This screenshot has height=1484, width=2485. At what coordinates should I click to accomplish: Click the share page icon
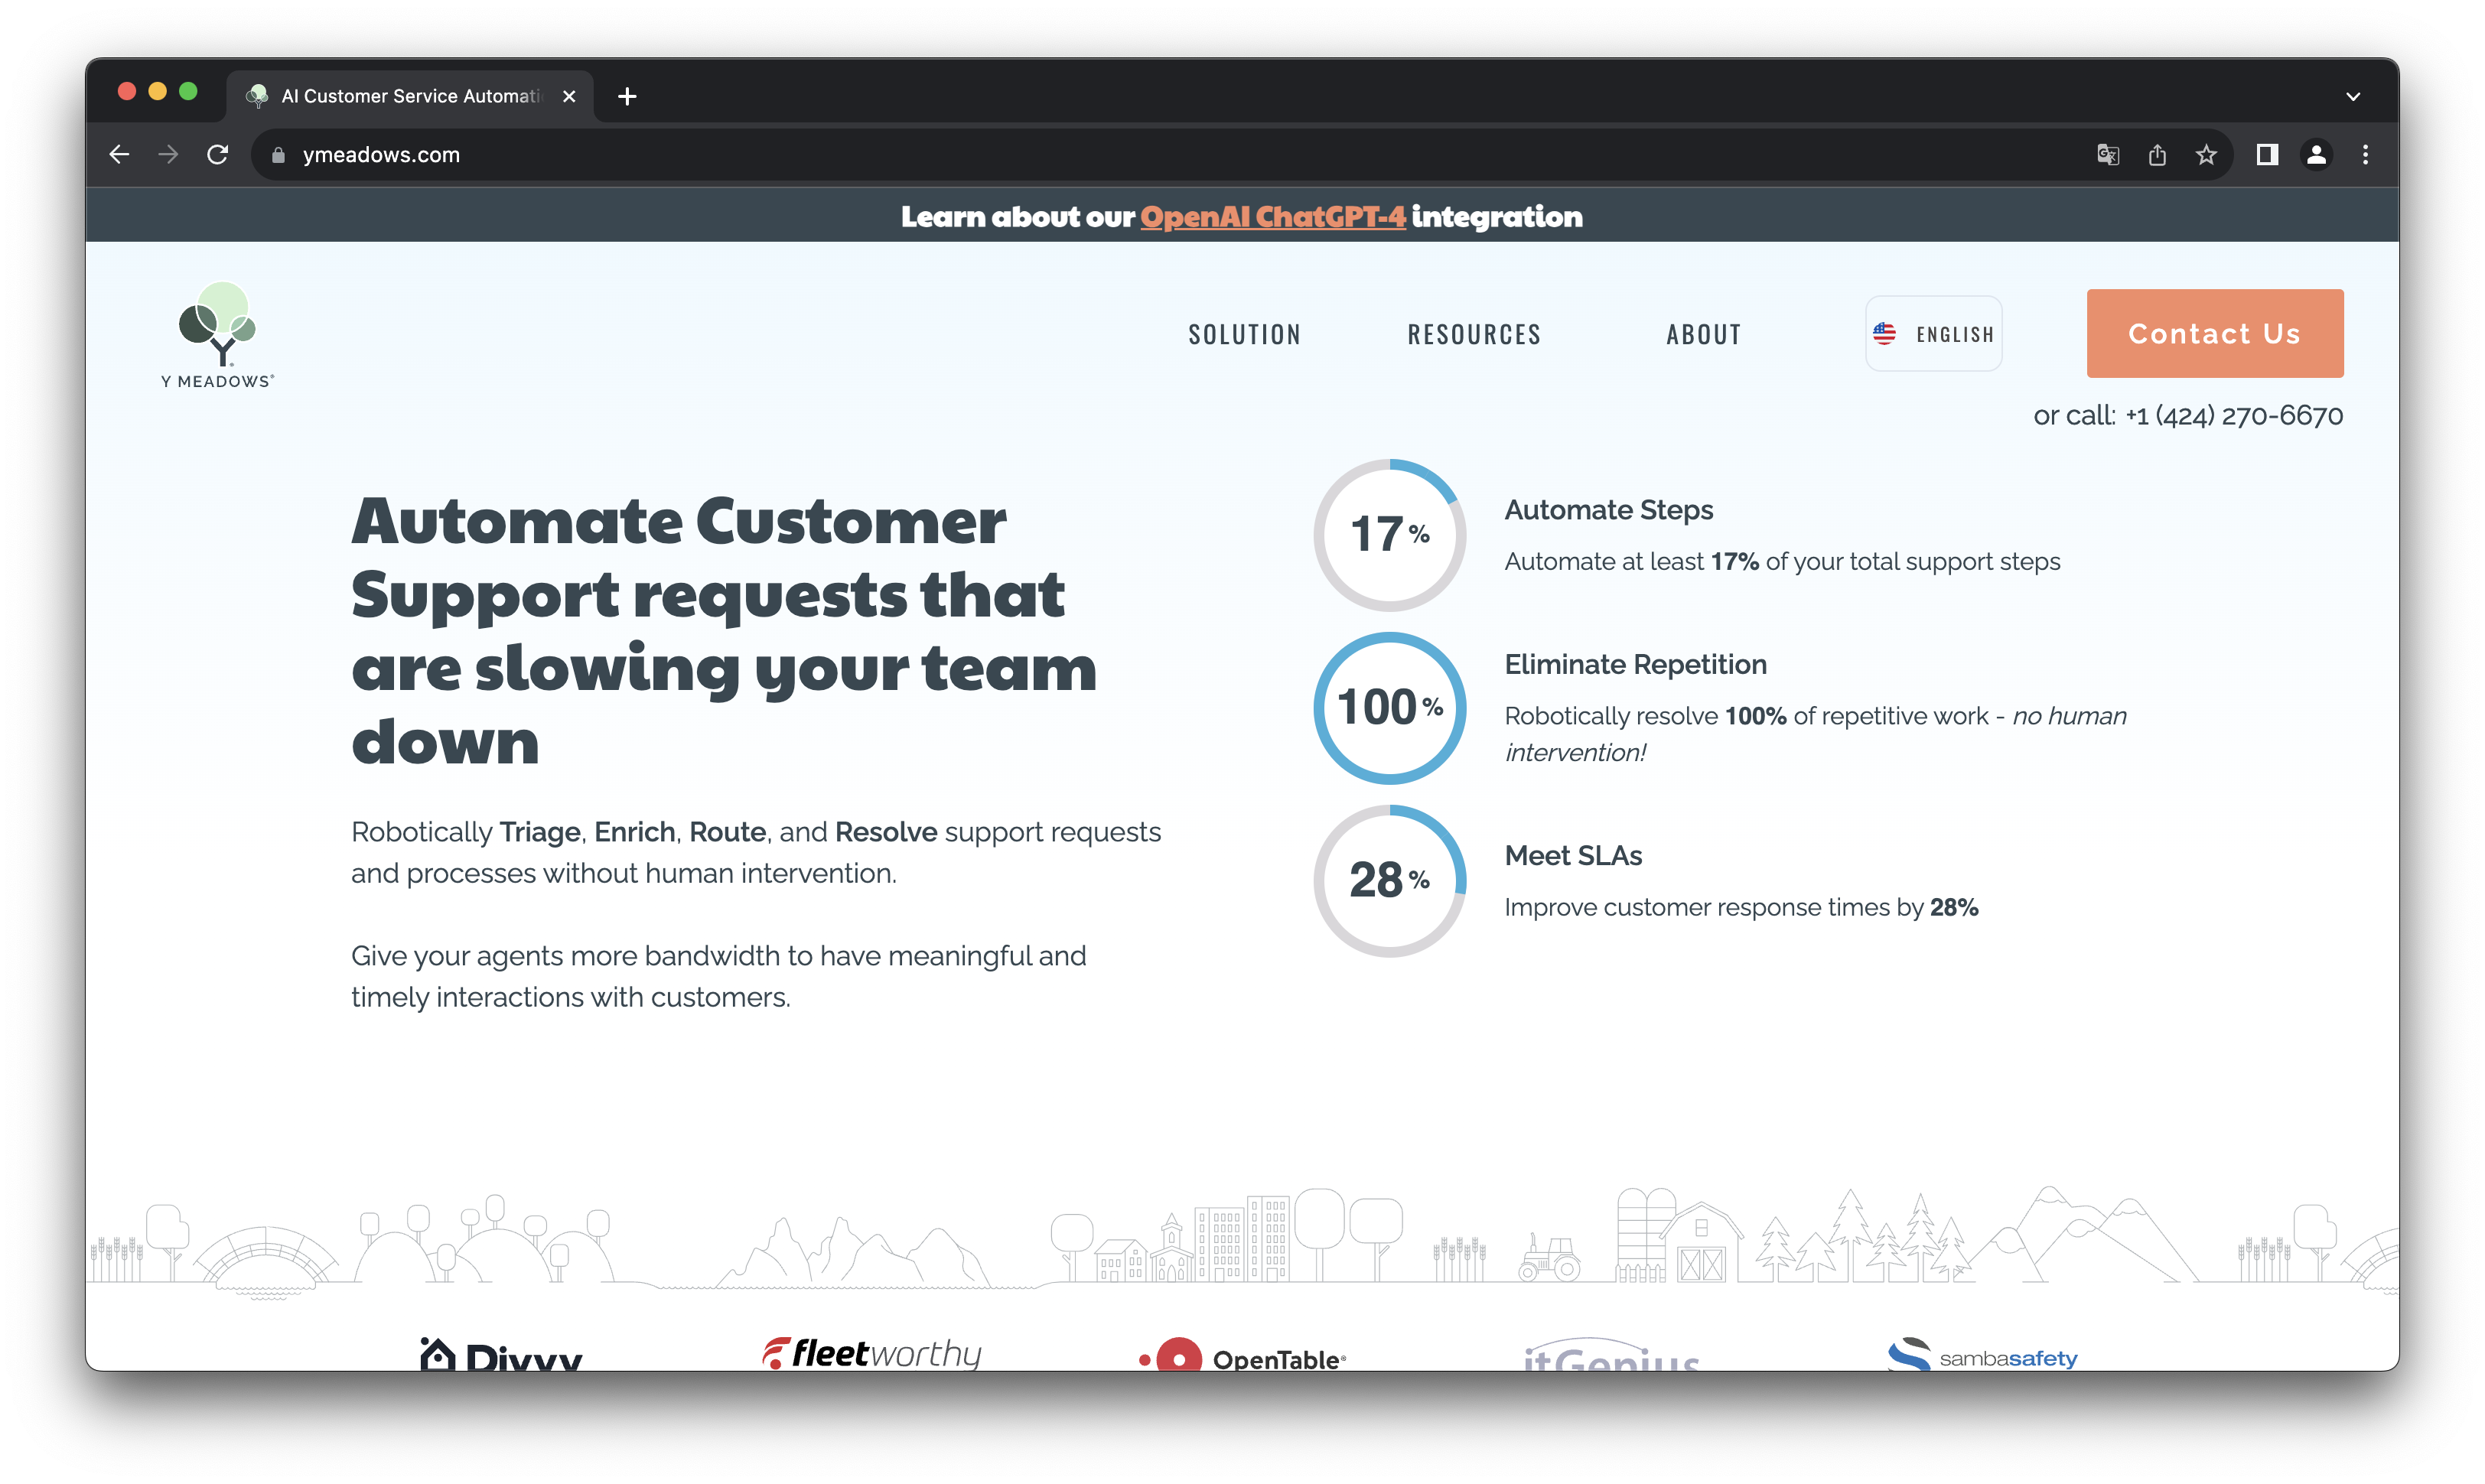(2157, 155)
